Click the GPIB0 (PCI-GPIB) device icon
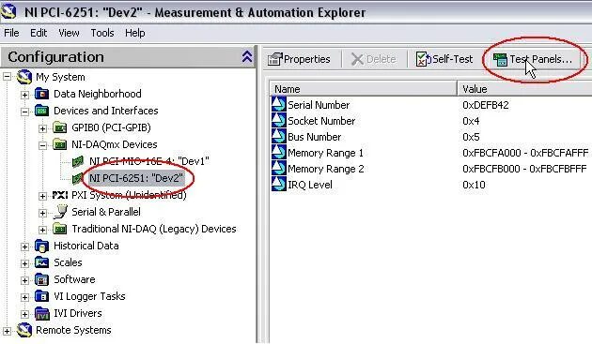This screenshot has width=592, height=344. 59,127
